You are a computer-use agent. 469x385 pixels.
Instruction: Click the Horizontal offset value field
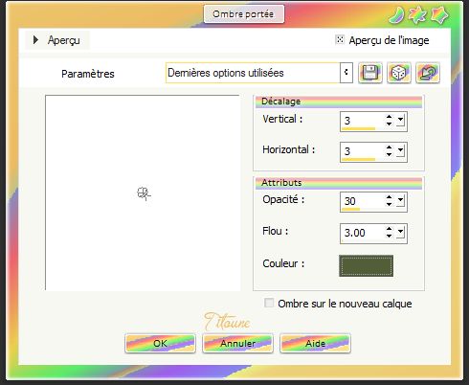point(363,151)
